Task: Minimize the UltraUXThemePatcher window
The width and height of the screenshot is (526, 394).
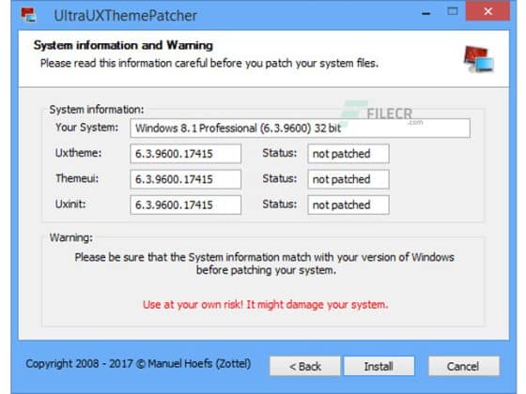Action: pos(426,13)
